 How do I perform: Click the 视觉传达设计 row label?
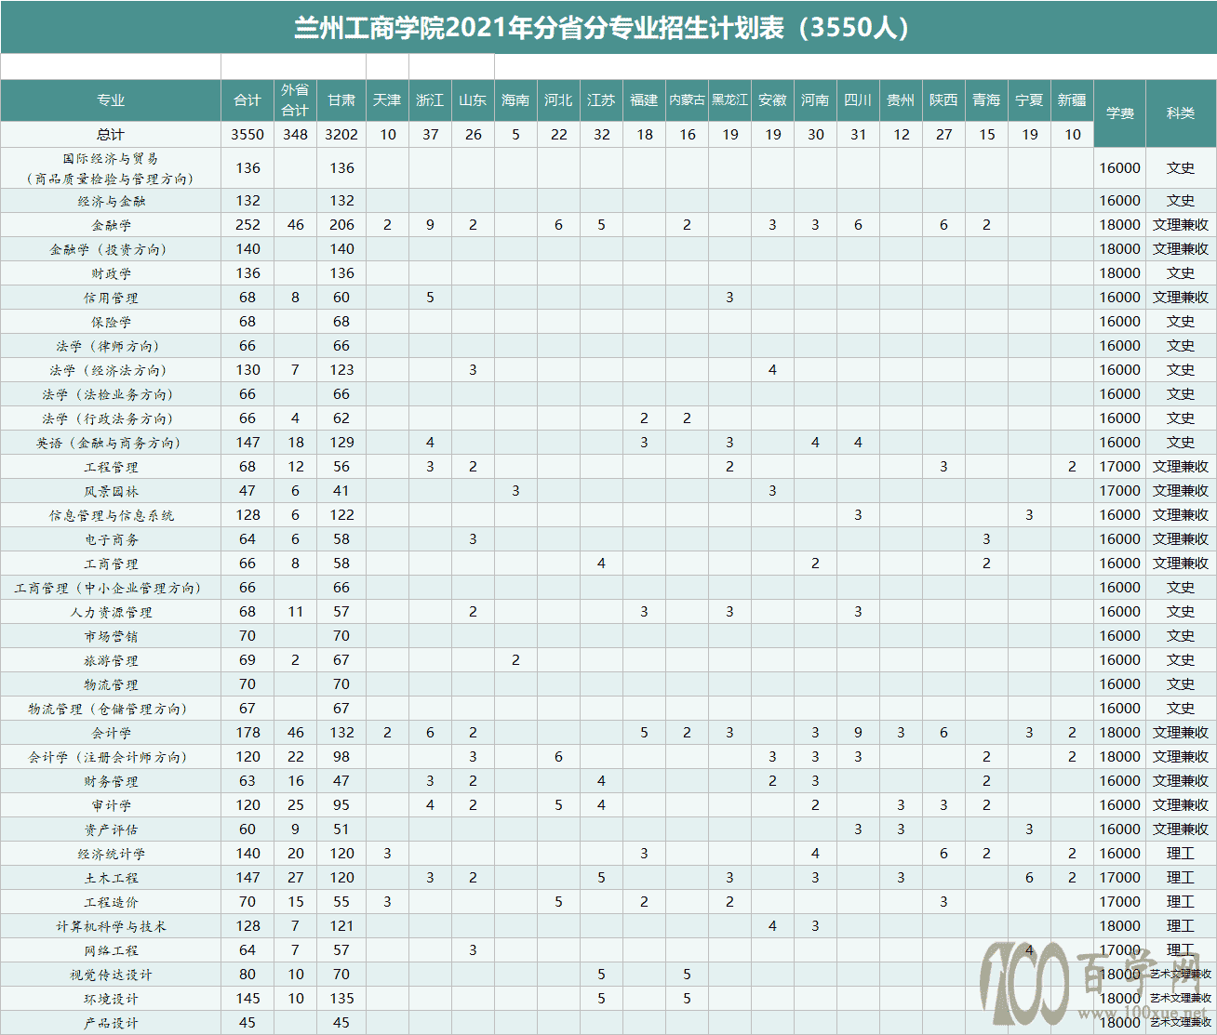click(x=111, y=975)
